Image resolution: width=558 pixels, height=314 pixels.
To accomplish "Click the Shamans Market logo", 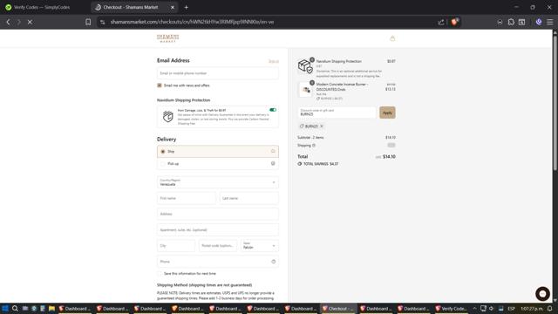I will [168, 38].
